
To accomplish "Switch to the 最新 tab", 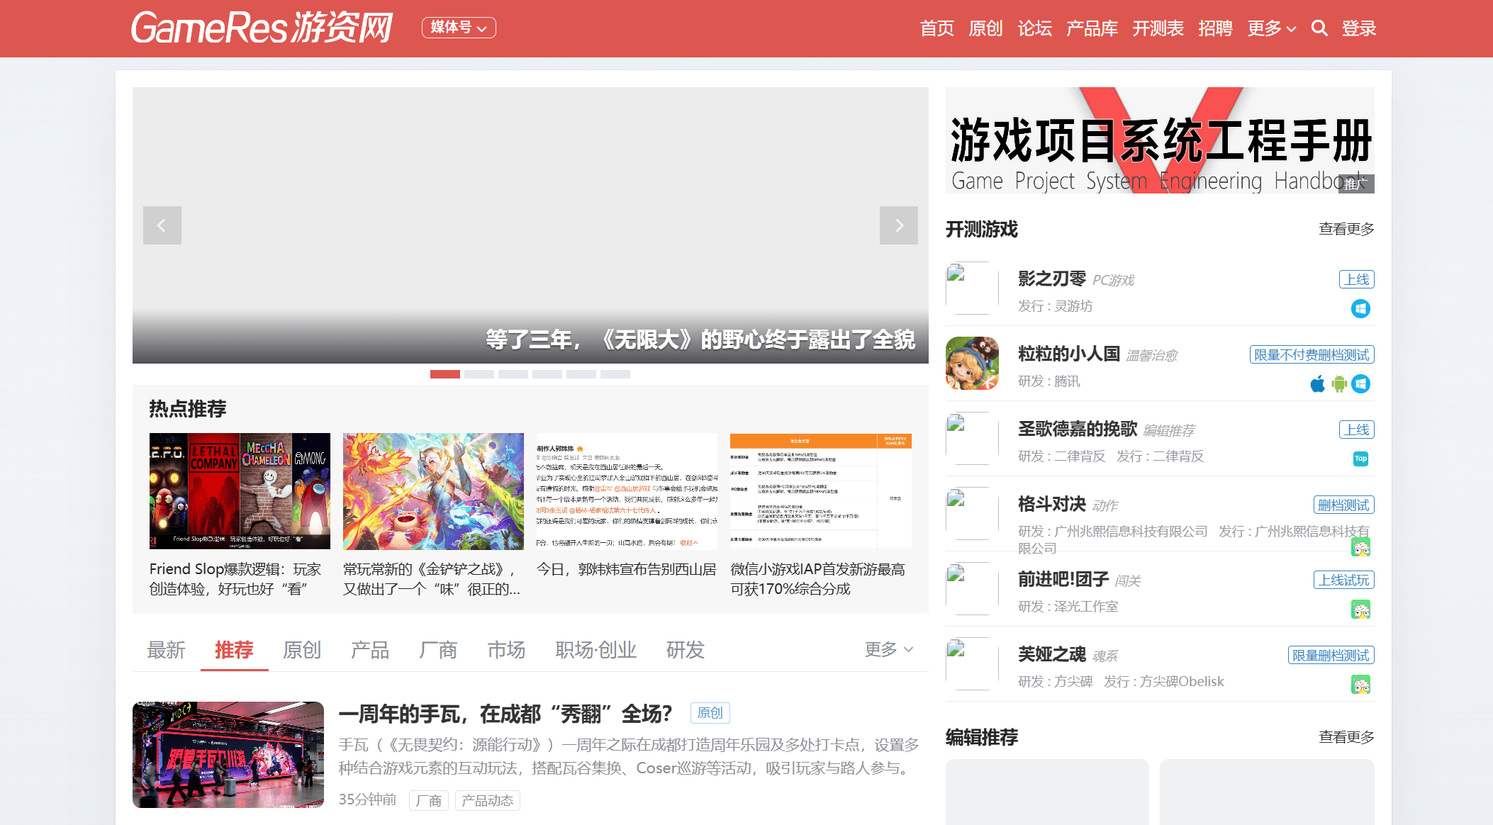I will point(166,650).
